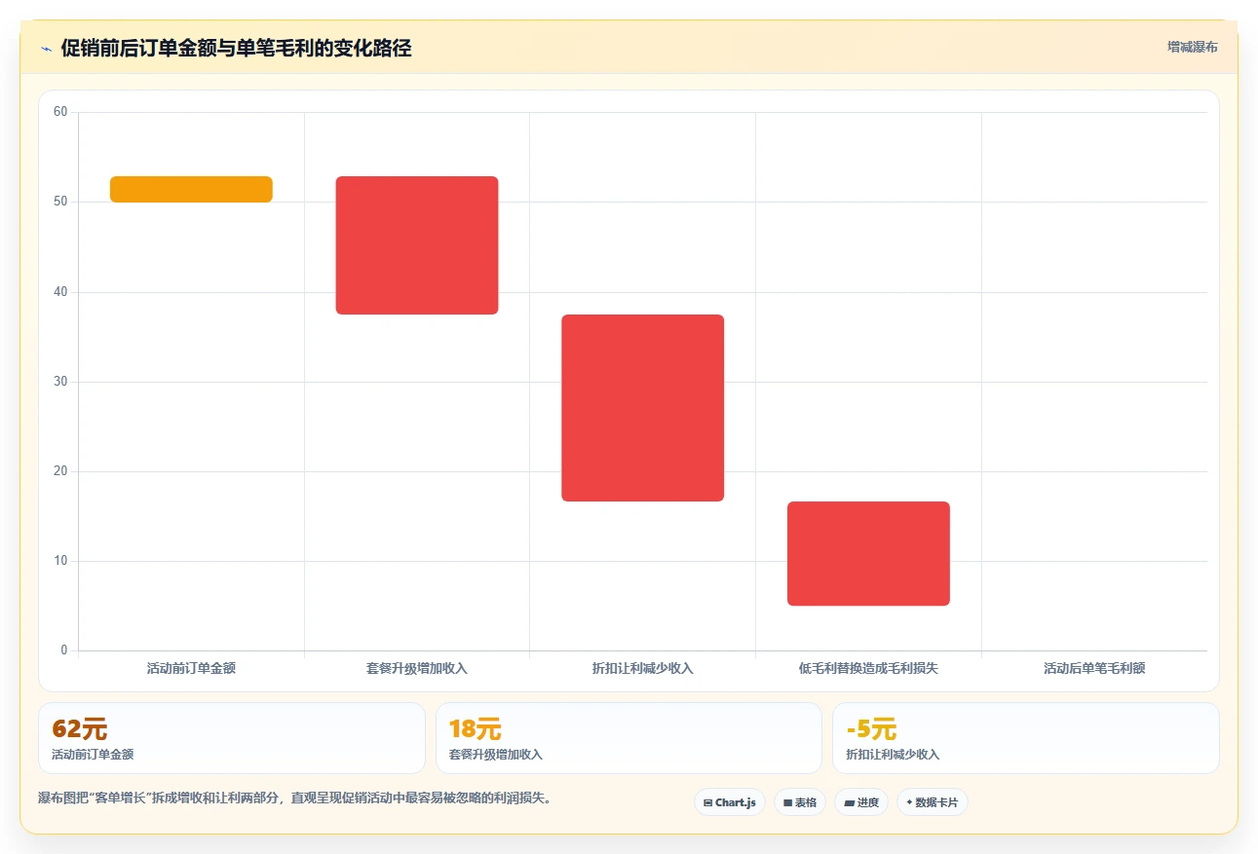Viewport: 1258px width, 854px height.
Task: Click y-axis value 40
Action: pyautogui.click(x=60, y=291)
